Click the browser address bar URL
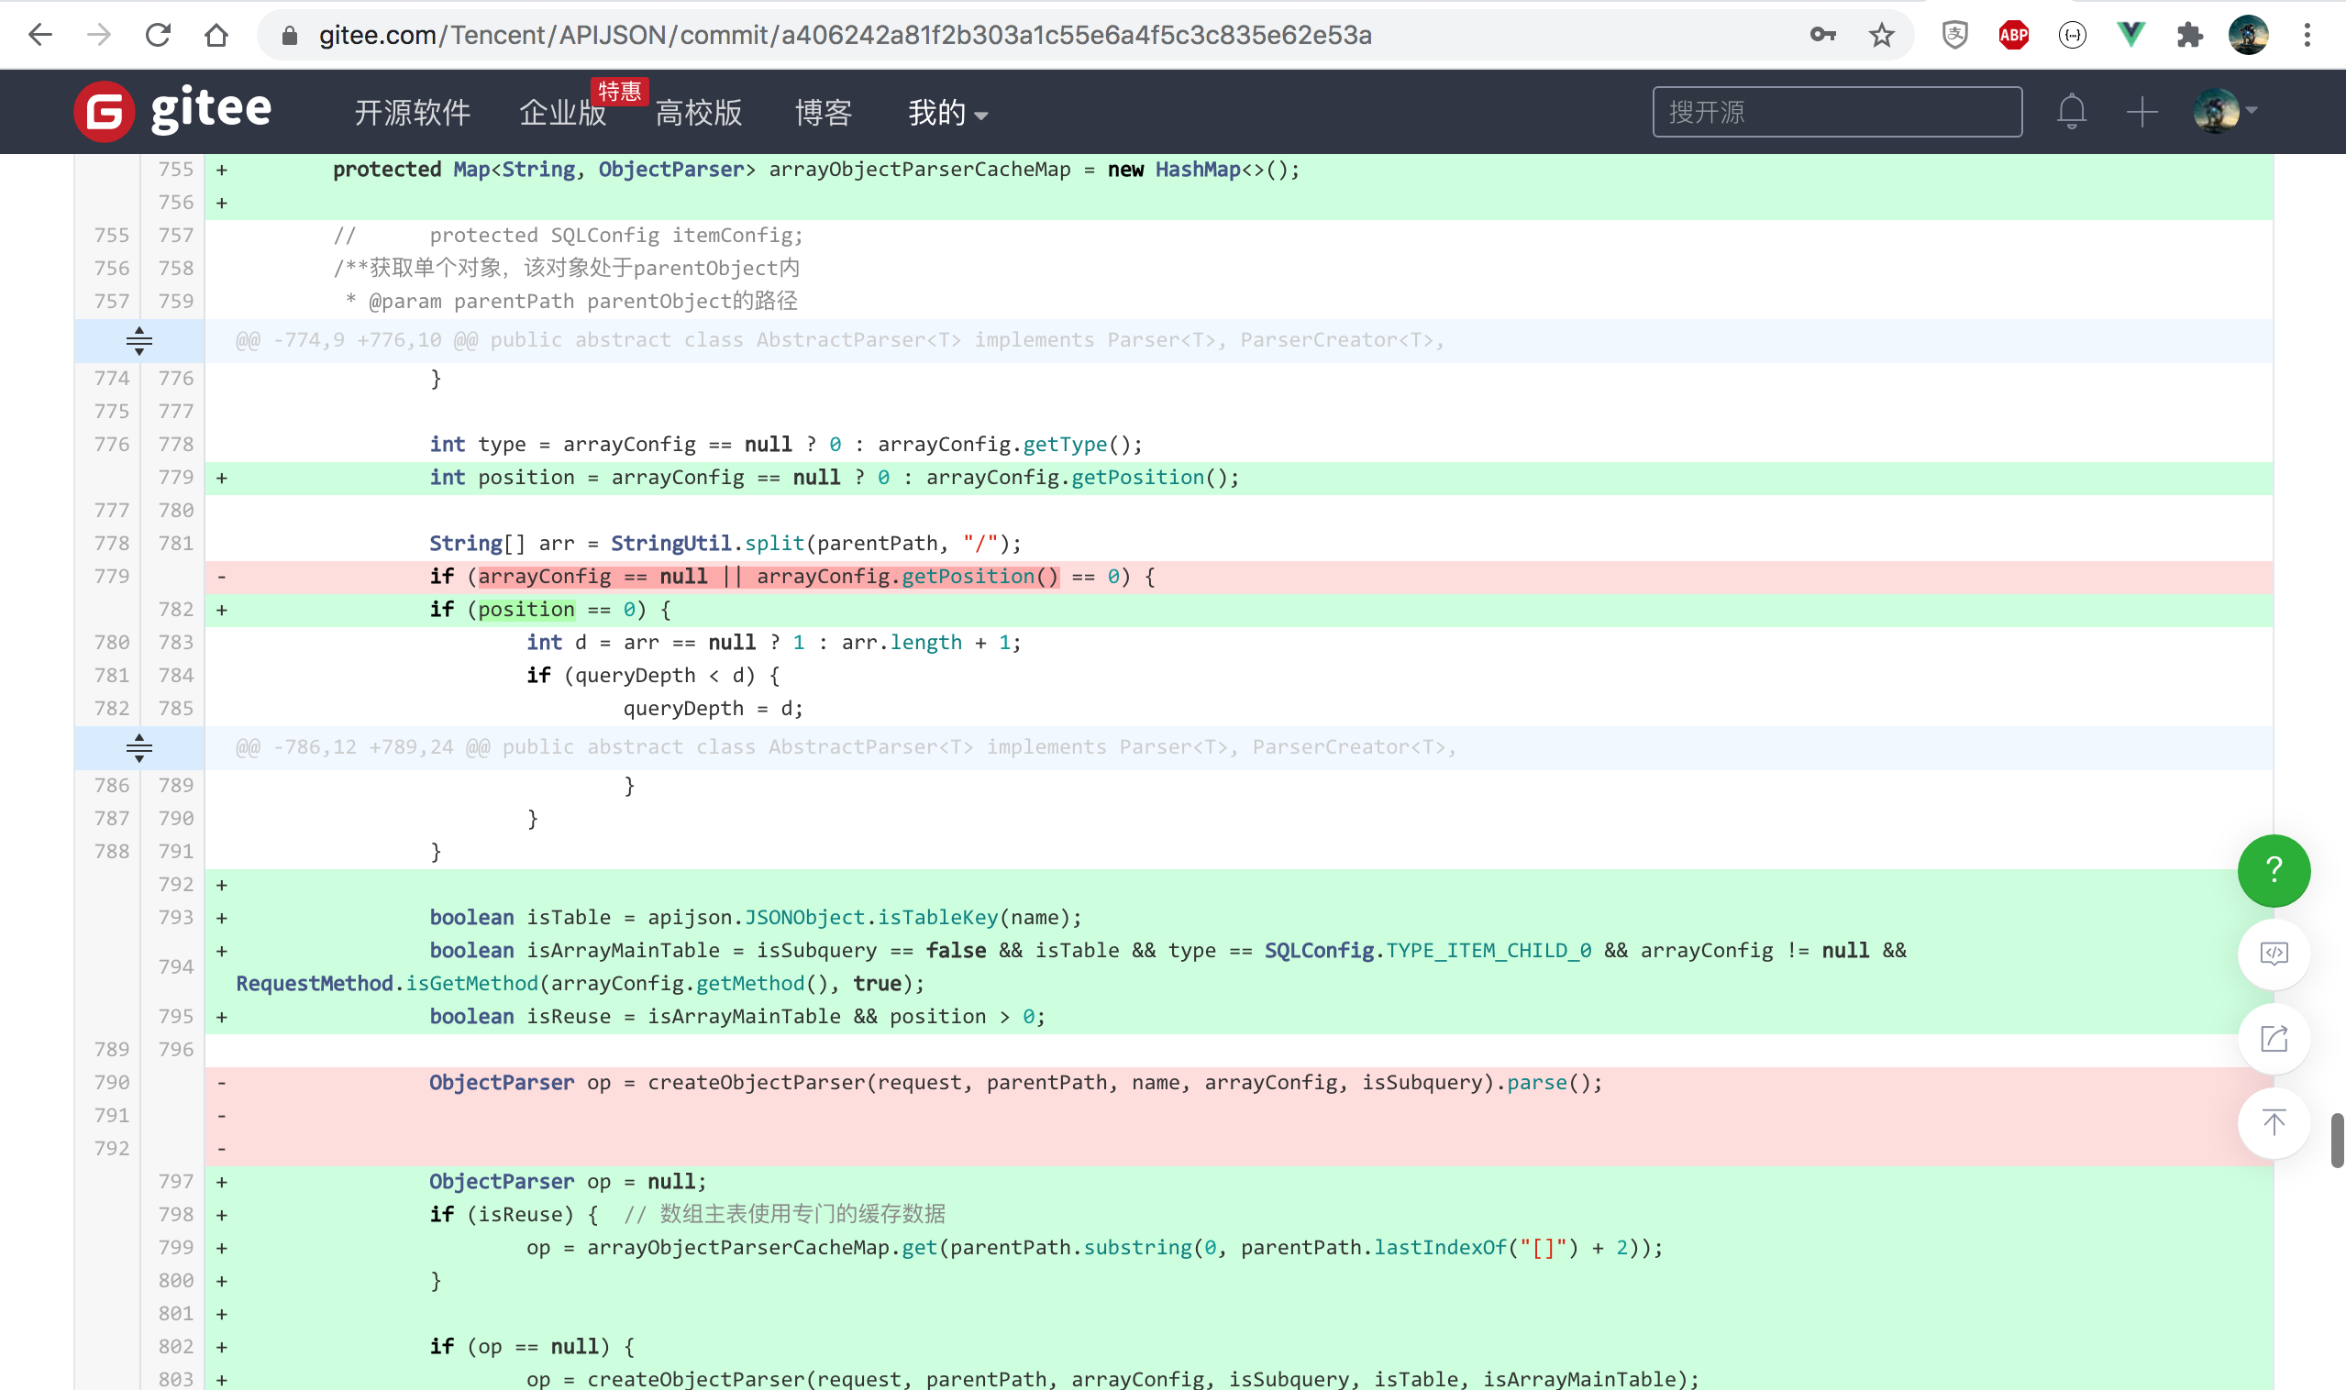 [845, 36]
